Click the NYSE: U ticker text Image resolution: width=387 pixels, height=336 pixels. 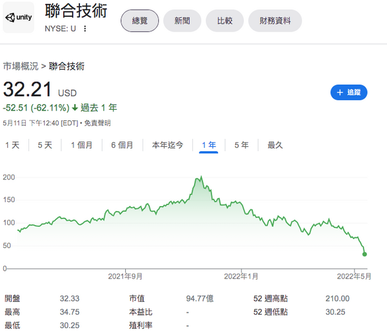60,28
